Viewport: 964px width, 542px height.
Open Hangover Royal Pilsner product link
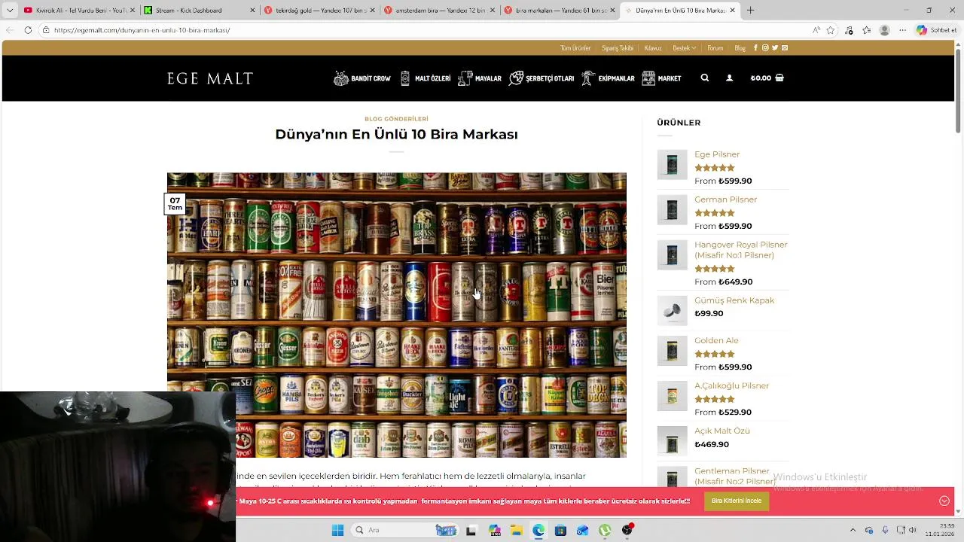click(x=741, y=250)
